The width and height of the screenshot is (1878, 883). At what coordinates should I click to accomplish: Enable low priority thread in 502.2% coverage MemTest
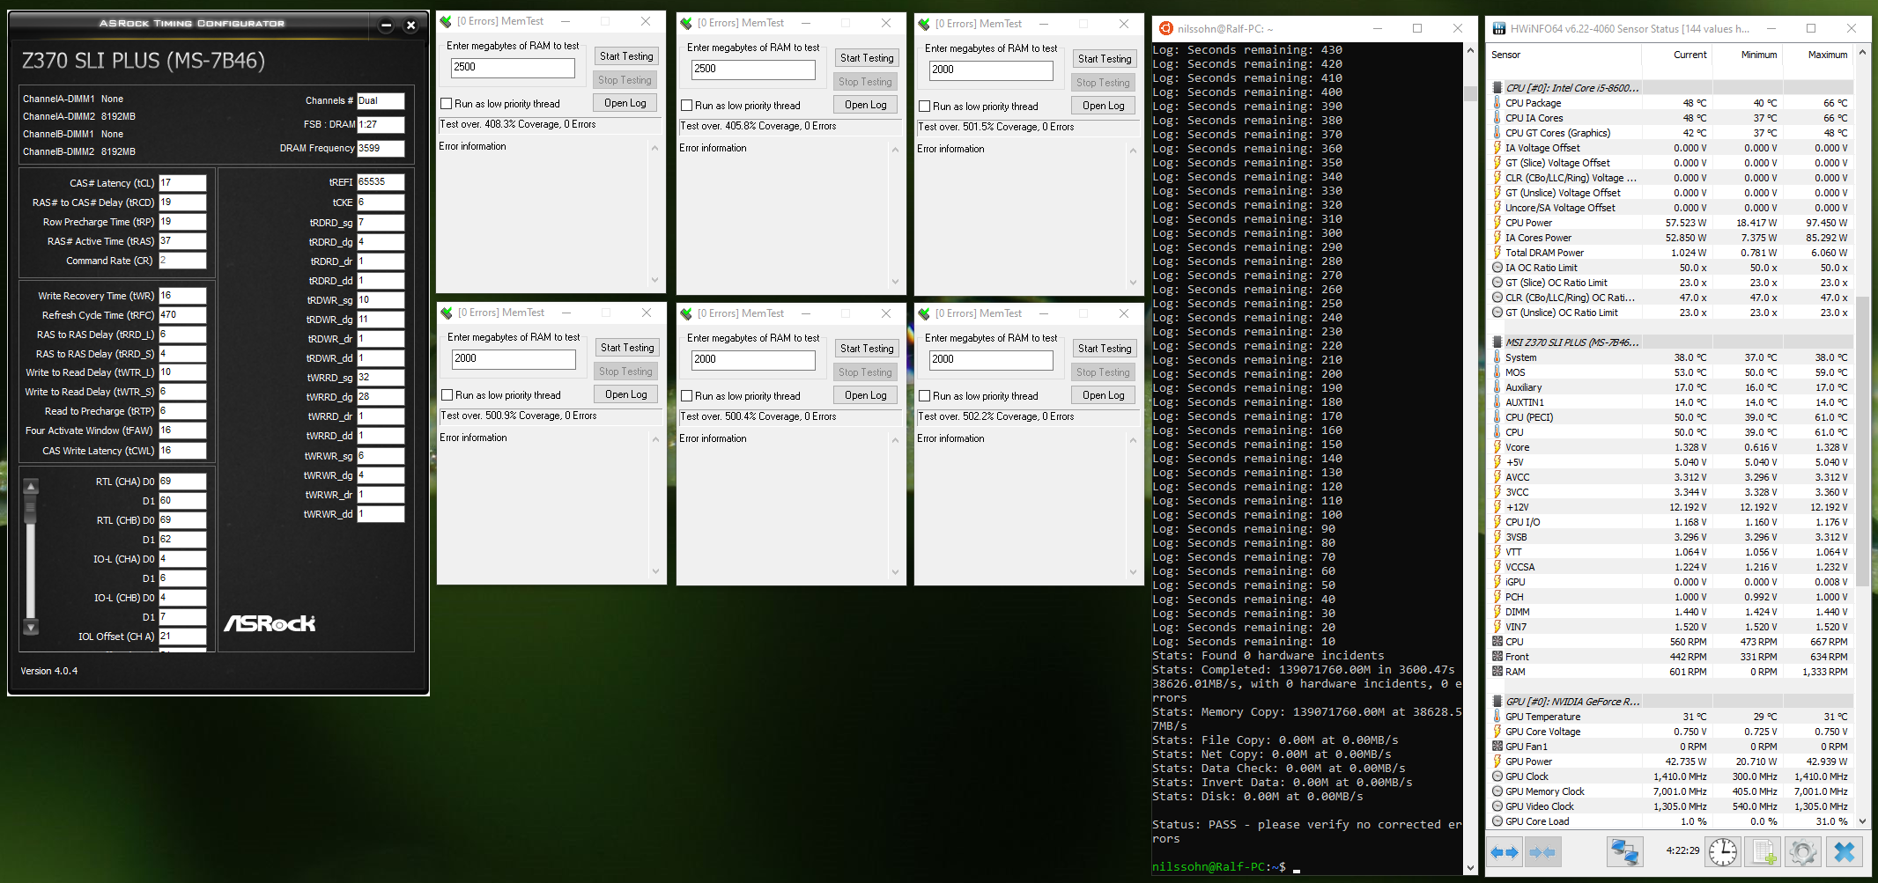click(x=925, y=396)
